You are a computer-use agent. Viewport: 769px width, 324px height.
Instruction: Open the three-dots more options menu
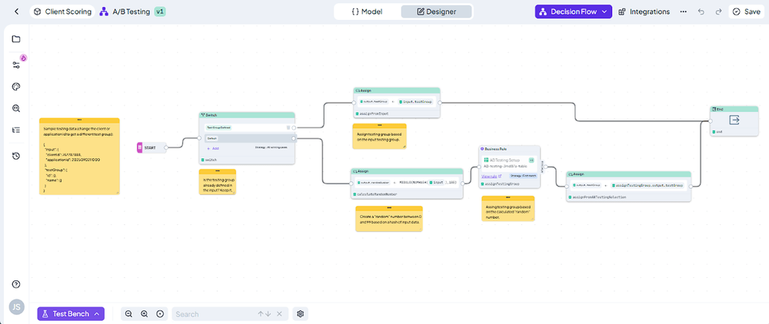click(683, 12)
